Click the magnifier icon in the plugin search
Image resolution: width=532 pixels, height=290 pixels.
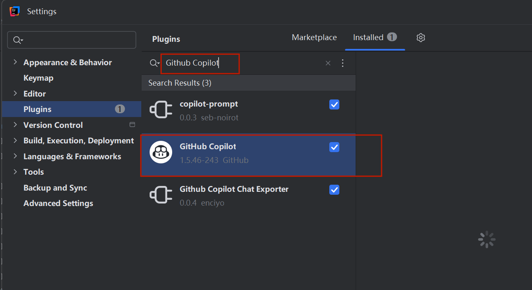pyautogui.click(x=154, y=63)
